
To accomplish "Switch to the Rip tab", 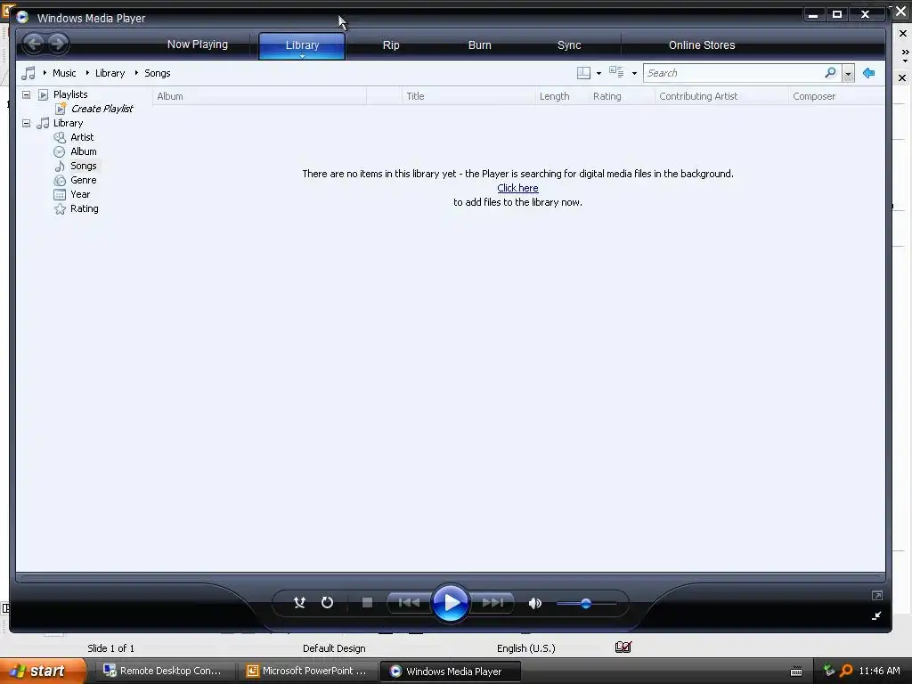I will pyautogui.click(x=391, y=45).
